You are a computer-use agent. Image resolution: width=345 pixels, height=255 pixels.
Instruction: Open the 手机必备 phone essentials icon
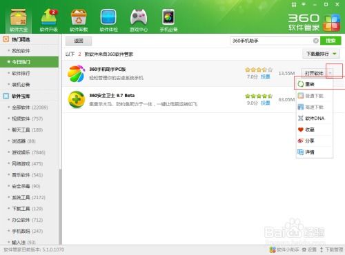click(x=168, y=21)
